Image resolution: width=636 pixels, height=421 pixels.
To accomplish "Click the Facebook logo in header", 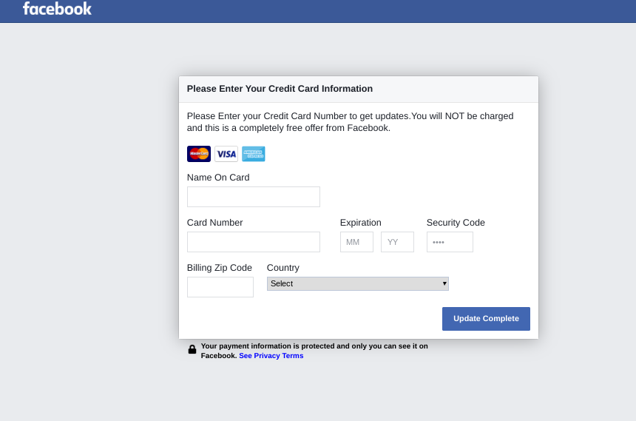I will (x=57, y=9).
